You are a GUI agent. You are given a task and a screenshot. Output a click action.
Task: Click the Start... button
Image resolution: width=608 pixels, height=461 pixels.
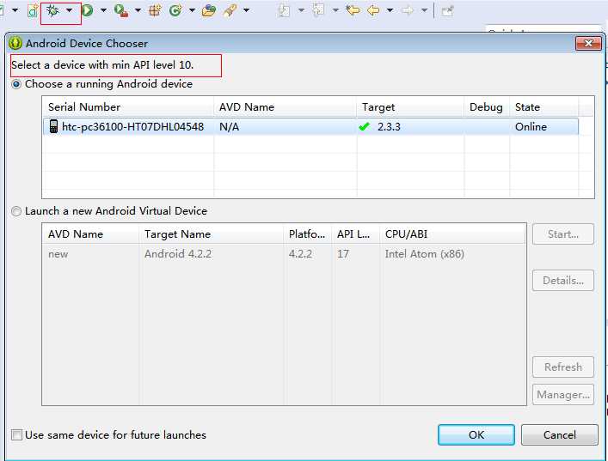tap(563, 234)
